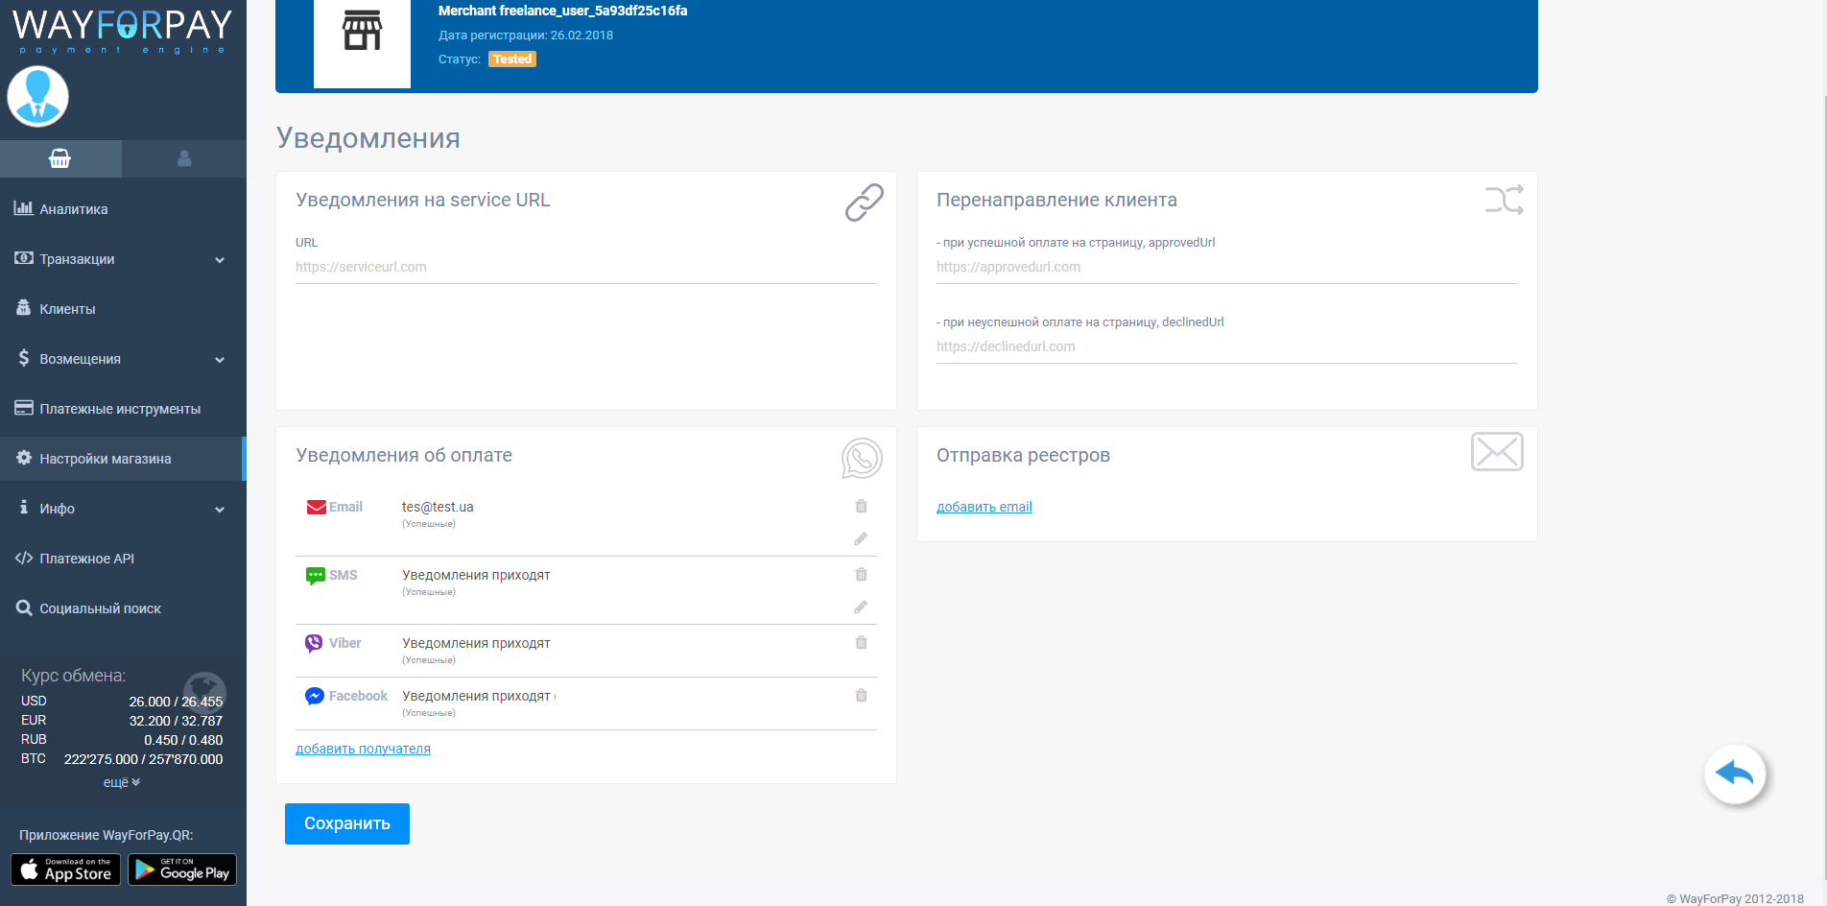Viewport: 1827px width, 906px height.
Task: Click the blue reply arrow floating button
Action: (x=1734, y=774)
